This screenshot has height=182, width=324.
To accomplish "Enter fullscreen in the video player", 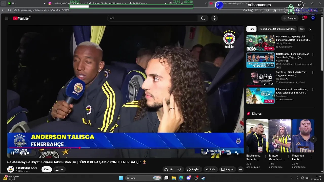I will [x=237, y=153].
